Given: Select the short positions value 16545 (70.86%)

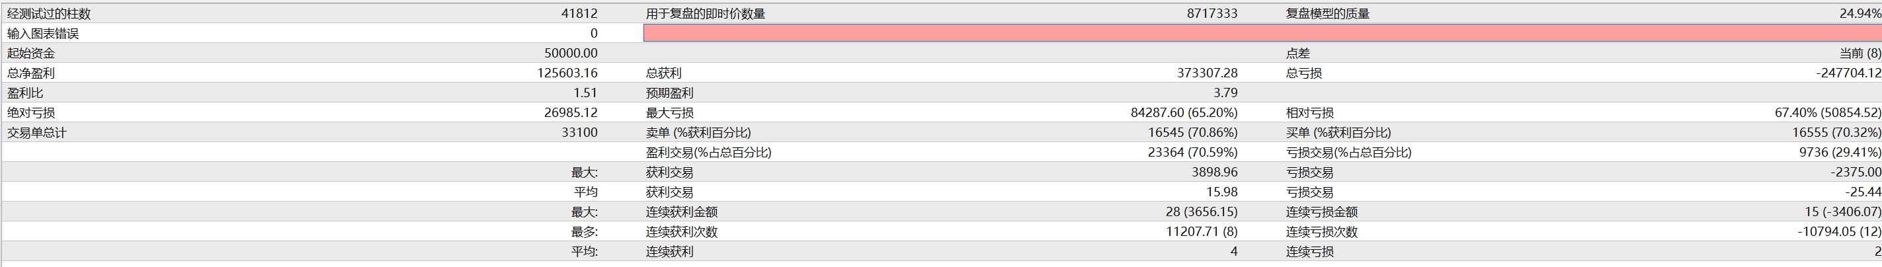Looking at the screenshot, I should pyautogui.click(x=1192, y=133).
